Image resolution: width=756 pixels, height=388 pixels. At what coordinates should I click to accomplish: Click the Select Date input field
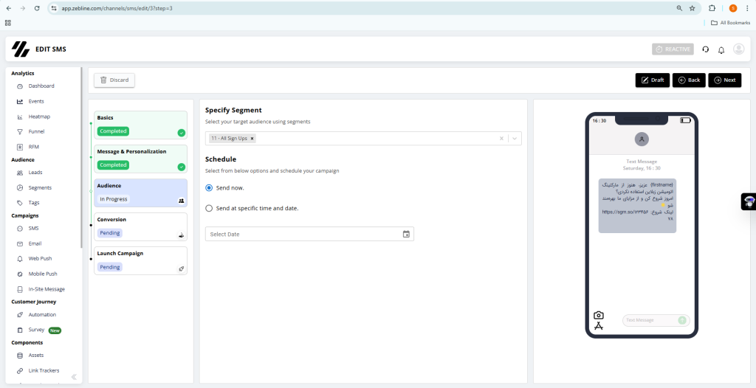303,234
